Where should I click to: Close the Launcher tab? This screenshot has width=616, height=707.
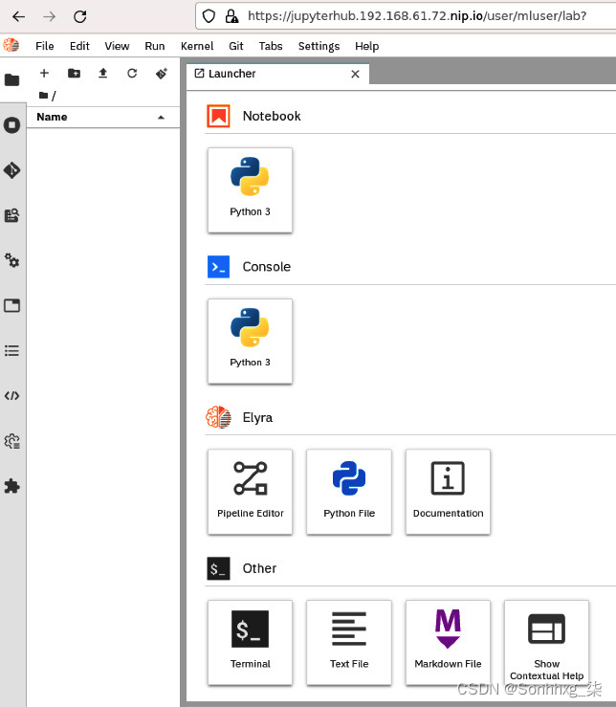[x=356, y=74]
